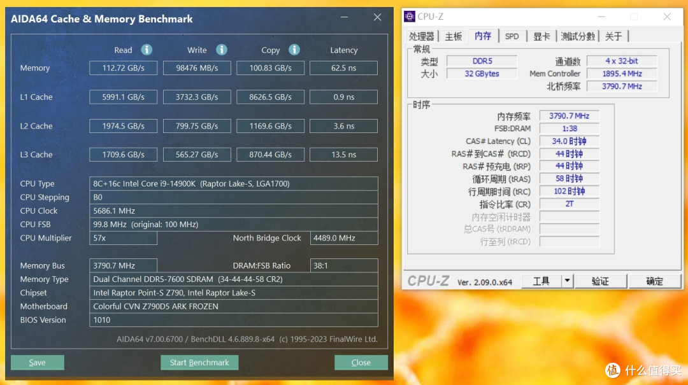Click Start Benchmark button
Image resolution: width=688 pixels, height=385 pixels.
[199, 362]
